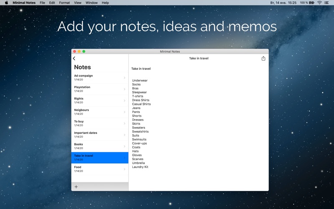Click the Laundry Kit line
Screen dimensions: 334x209
140,167
